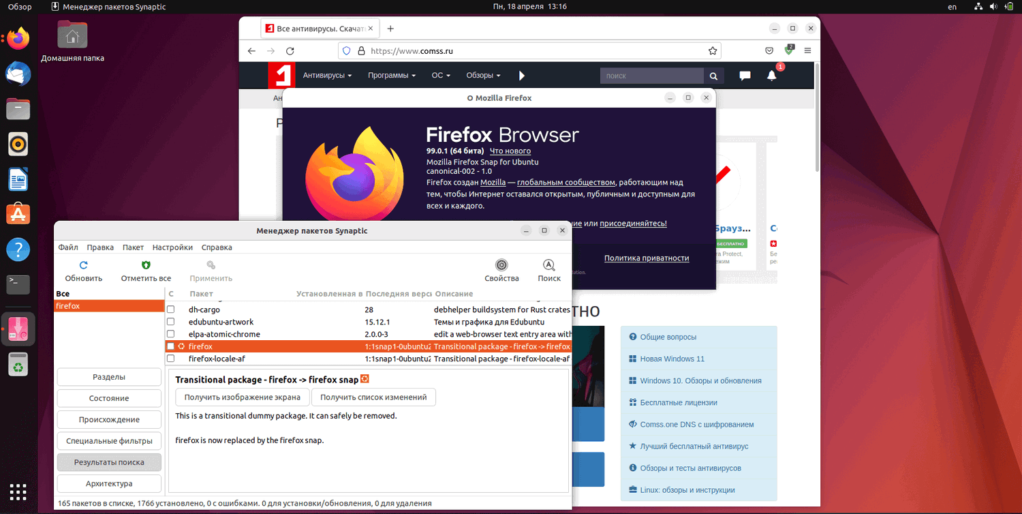This screenshot has width=1022, height=514.
Task: Click the Разделы filter button
Action: (x=109, y=377)
